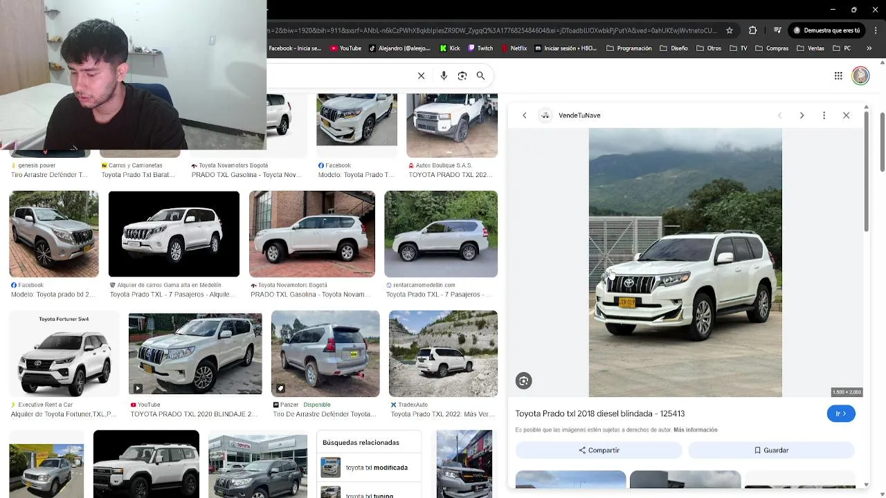Show hidden bookmarks with the double chevron

coord(869,48)
